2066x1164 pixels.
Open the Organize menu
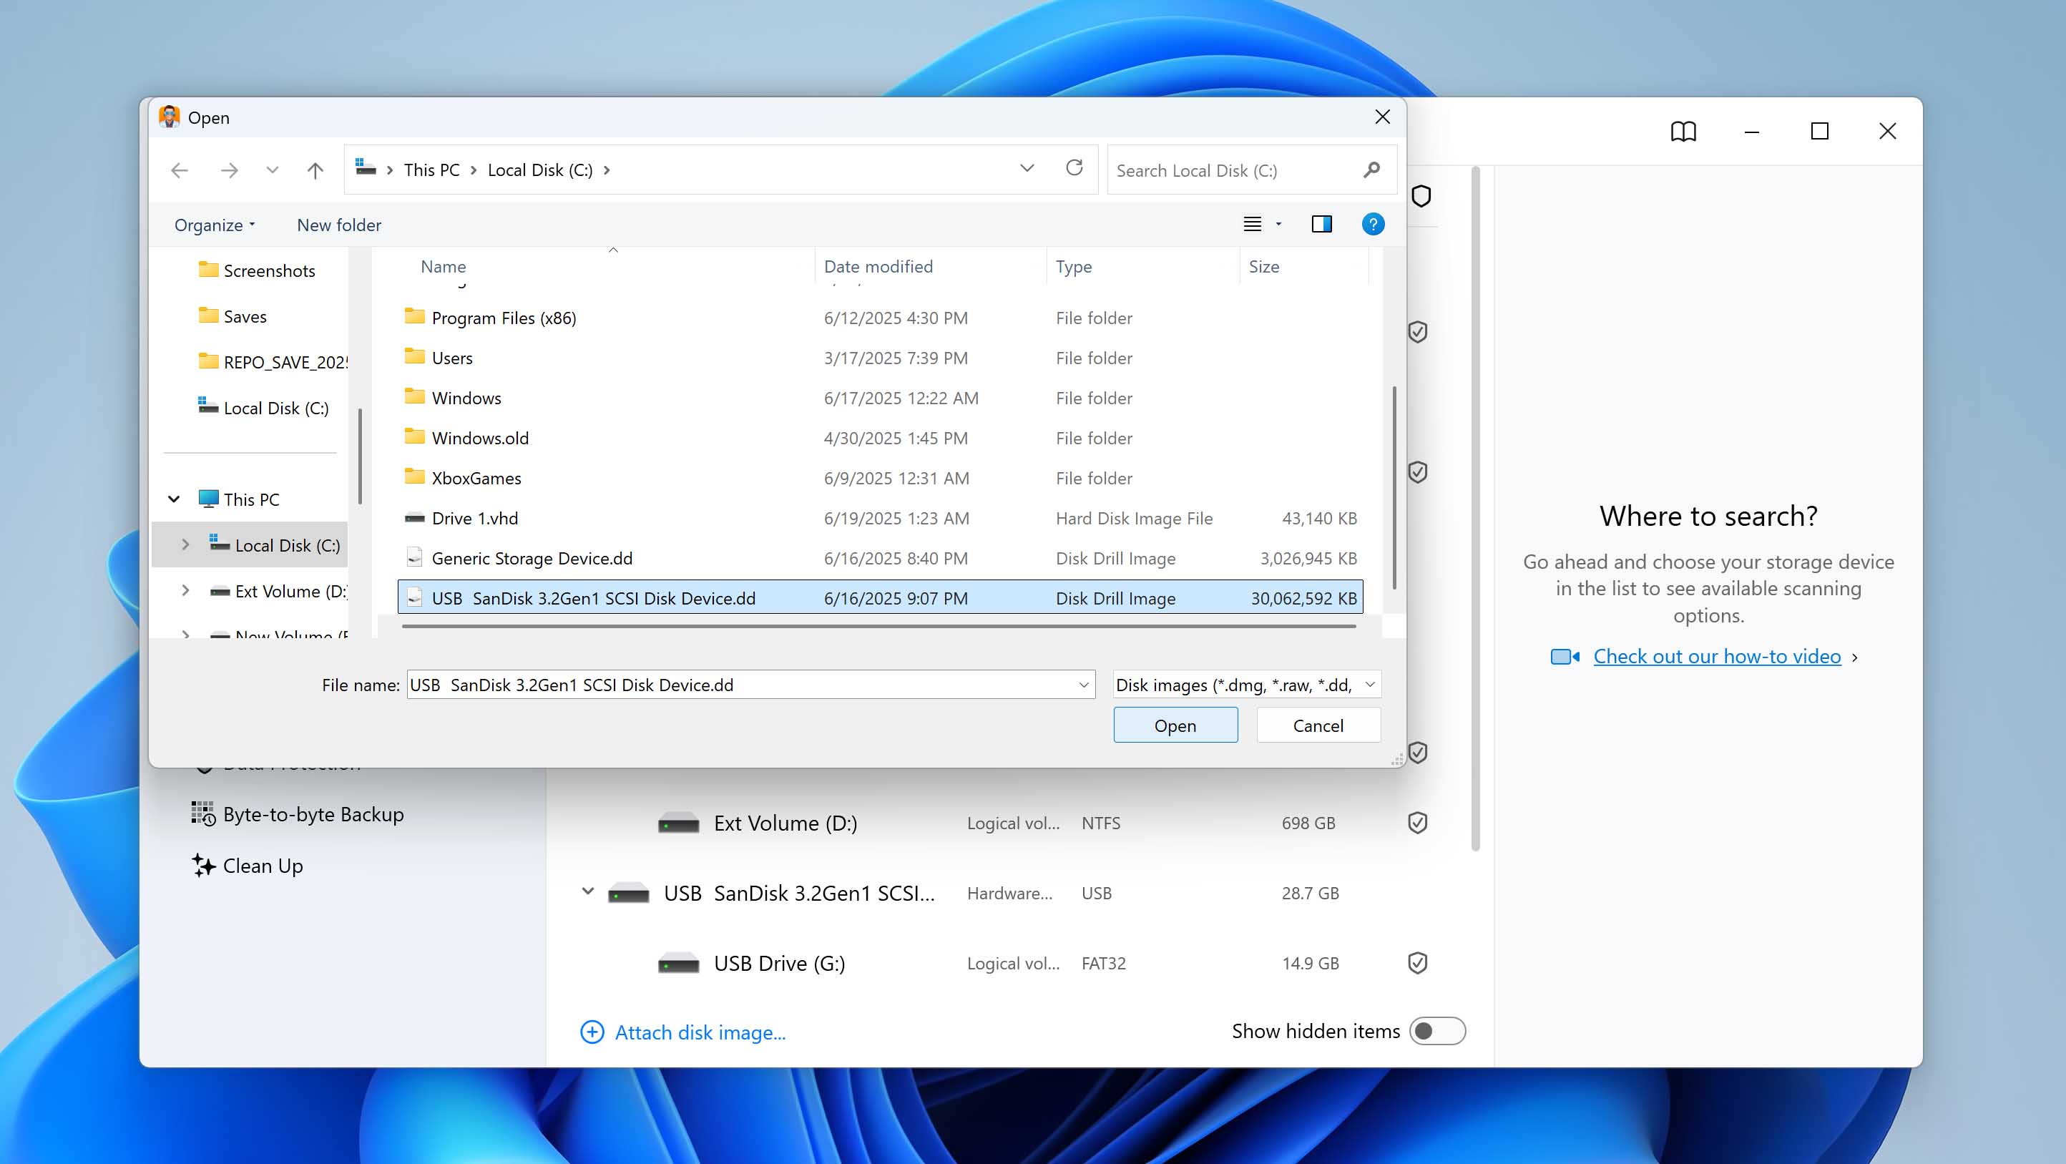pos(214,225)
